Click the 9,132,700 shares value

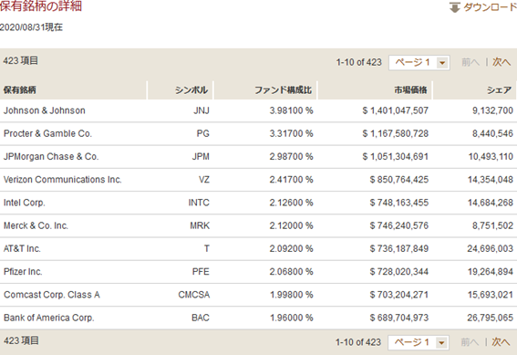click(492, 110)
